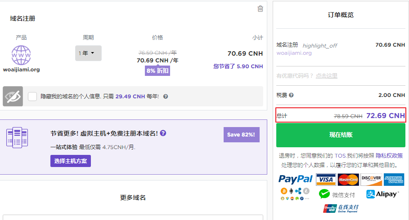
Task: Click woaijiami.org in order summary
Action: click(x=294, y=53)
